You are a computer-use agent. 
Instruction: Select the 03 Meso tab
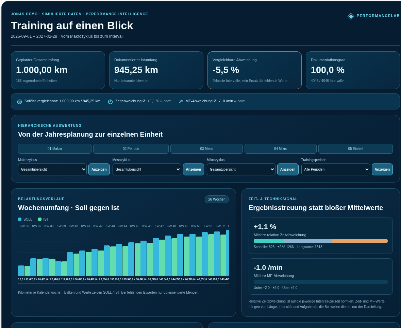pos(207,149)
